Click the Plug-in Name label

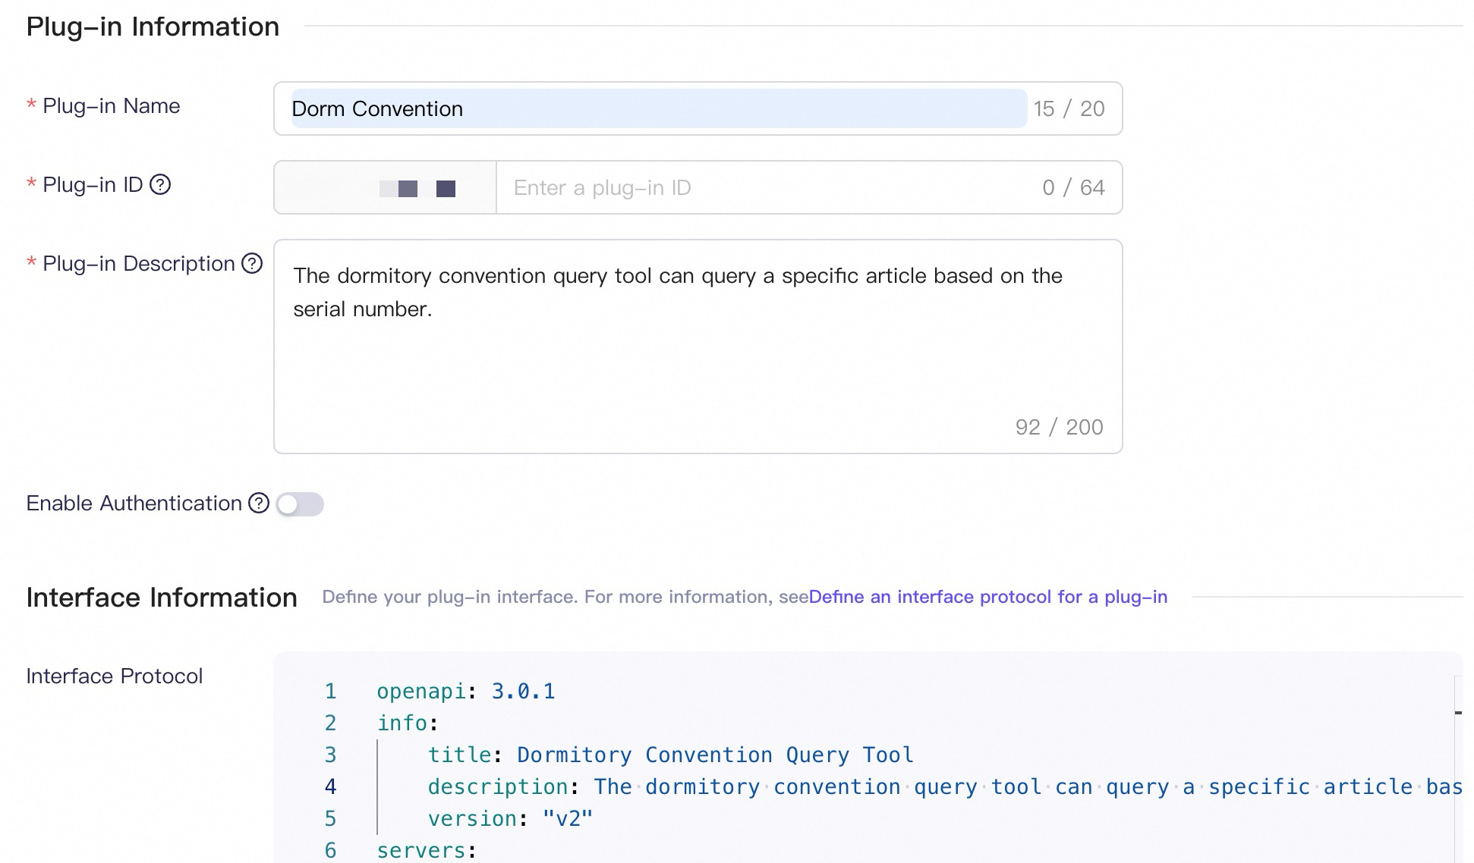tap(111, 105)
